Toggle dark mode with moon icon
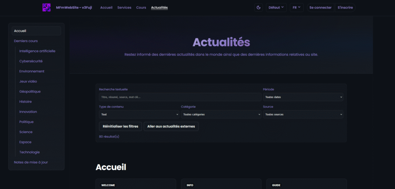Screen dimensions: 395x189 pyautogui.click(x=258, y=7)
